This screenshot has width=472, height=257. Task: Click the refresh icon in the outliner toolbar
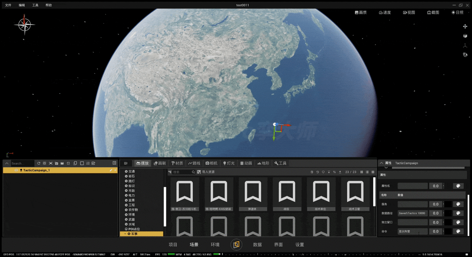click(x=39, y=163)
